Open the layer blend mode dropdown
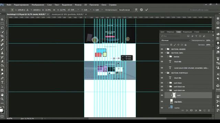The image size is (220, 123). [x=176, y=40]
